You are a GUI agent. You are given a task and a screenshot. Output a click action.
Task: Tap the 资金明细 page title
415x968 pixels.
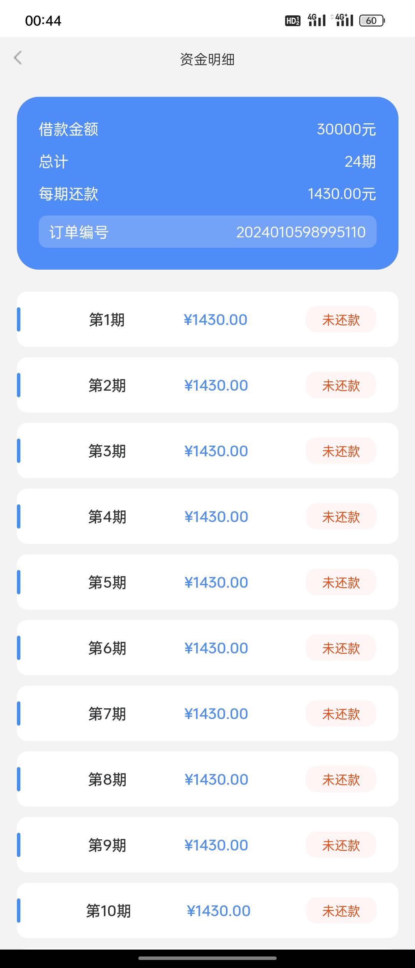pos(207,60)
